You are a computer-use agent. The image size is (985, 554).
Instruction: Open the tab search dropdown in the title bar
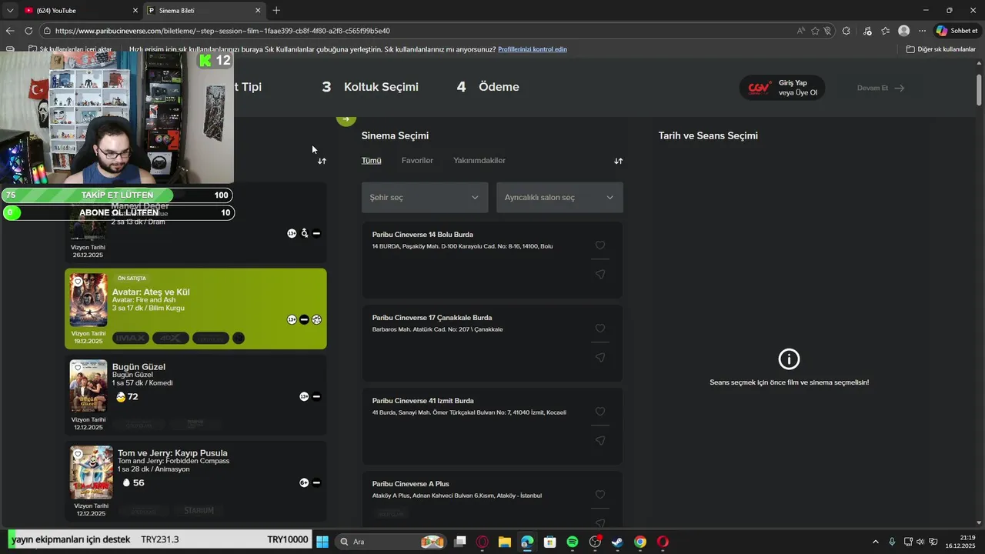tap(10, 11)
